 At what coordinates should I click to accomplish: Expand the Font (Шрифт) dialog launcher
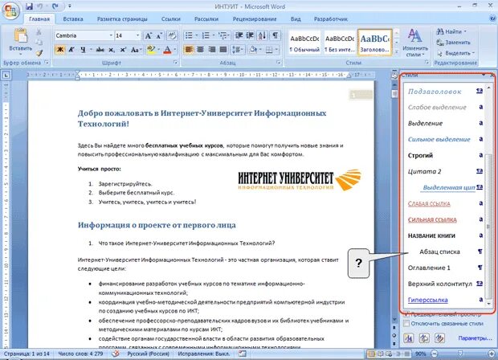175,63
